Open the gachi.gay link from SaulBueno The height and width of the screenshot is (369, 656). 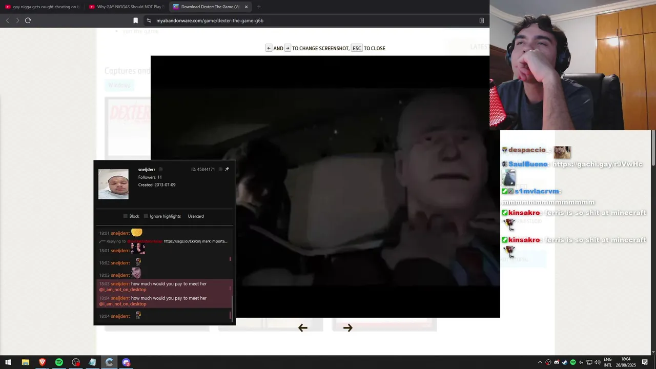coord(598,164)
